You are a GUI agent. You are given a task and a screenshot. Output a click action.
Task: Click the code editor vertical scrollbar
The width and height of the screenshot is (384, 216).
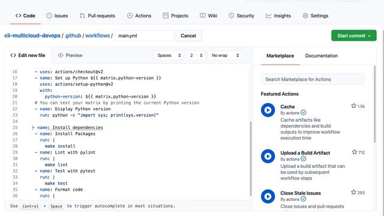click(x=251, y=158)
